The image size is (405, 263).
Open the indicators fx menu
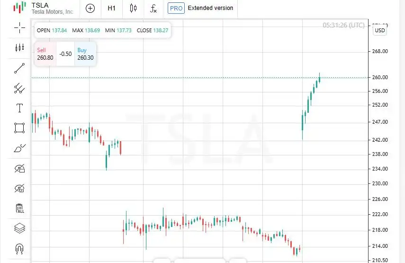point(153,9)
